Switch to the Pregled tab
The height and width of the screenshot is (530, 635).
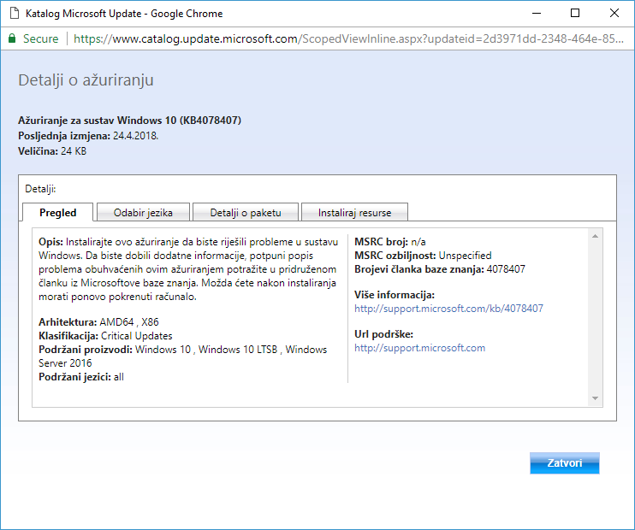tap(58, 212)
